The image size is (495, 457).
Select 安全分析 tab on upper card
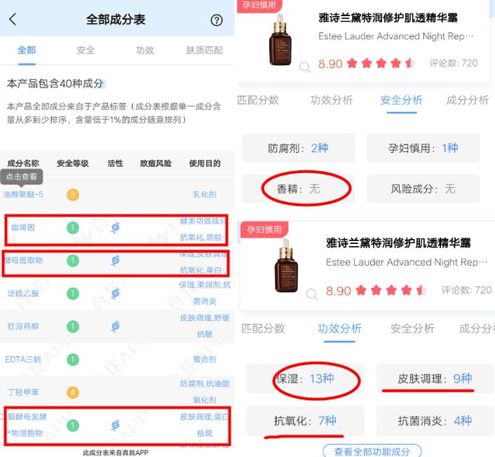(402, 100)
